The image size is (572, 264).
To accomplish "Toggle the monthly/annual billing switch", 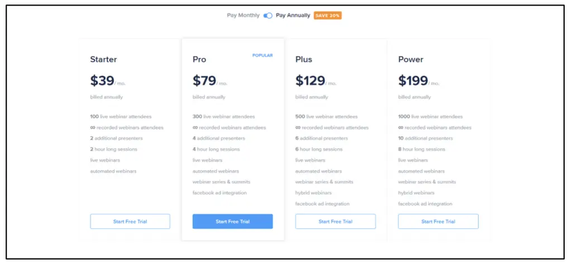I will pyautogui.click(x=268, y=16).
